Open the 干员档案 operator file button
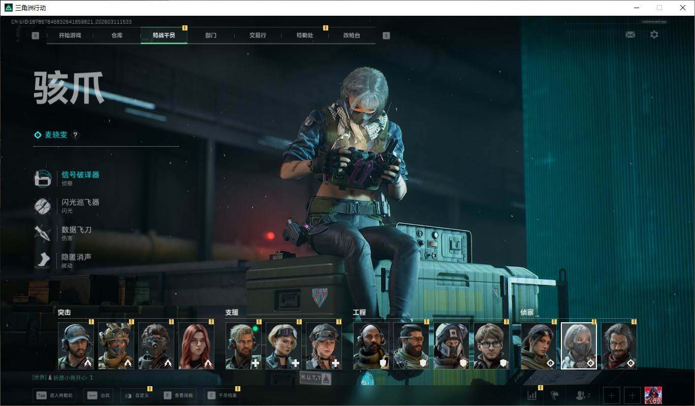Image resolution: width=695 pixels, height=406 pixels. point(222,395)
